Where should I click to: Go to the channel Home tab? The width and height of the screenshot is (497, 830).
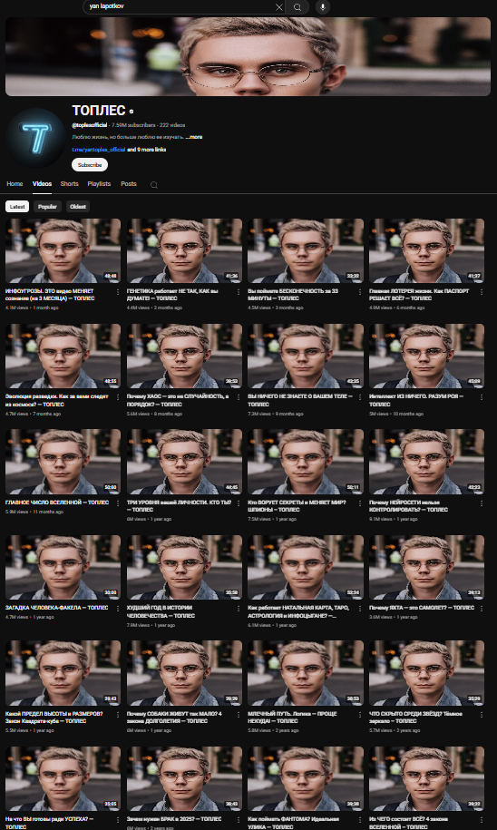(x=15, y=183)
